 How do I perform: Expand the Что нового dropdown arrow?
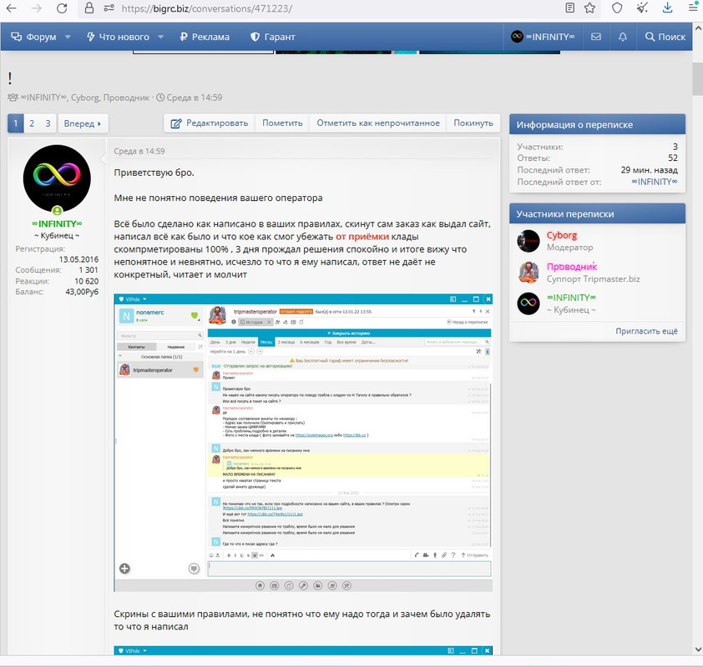point(160,37)
